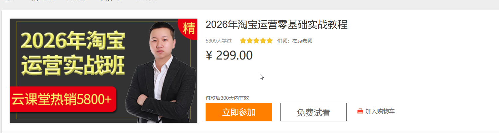Click the yellow 运营实战班 cover text

click(x=73, y=65)
